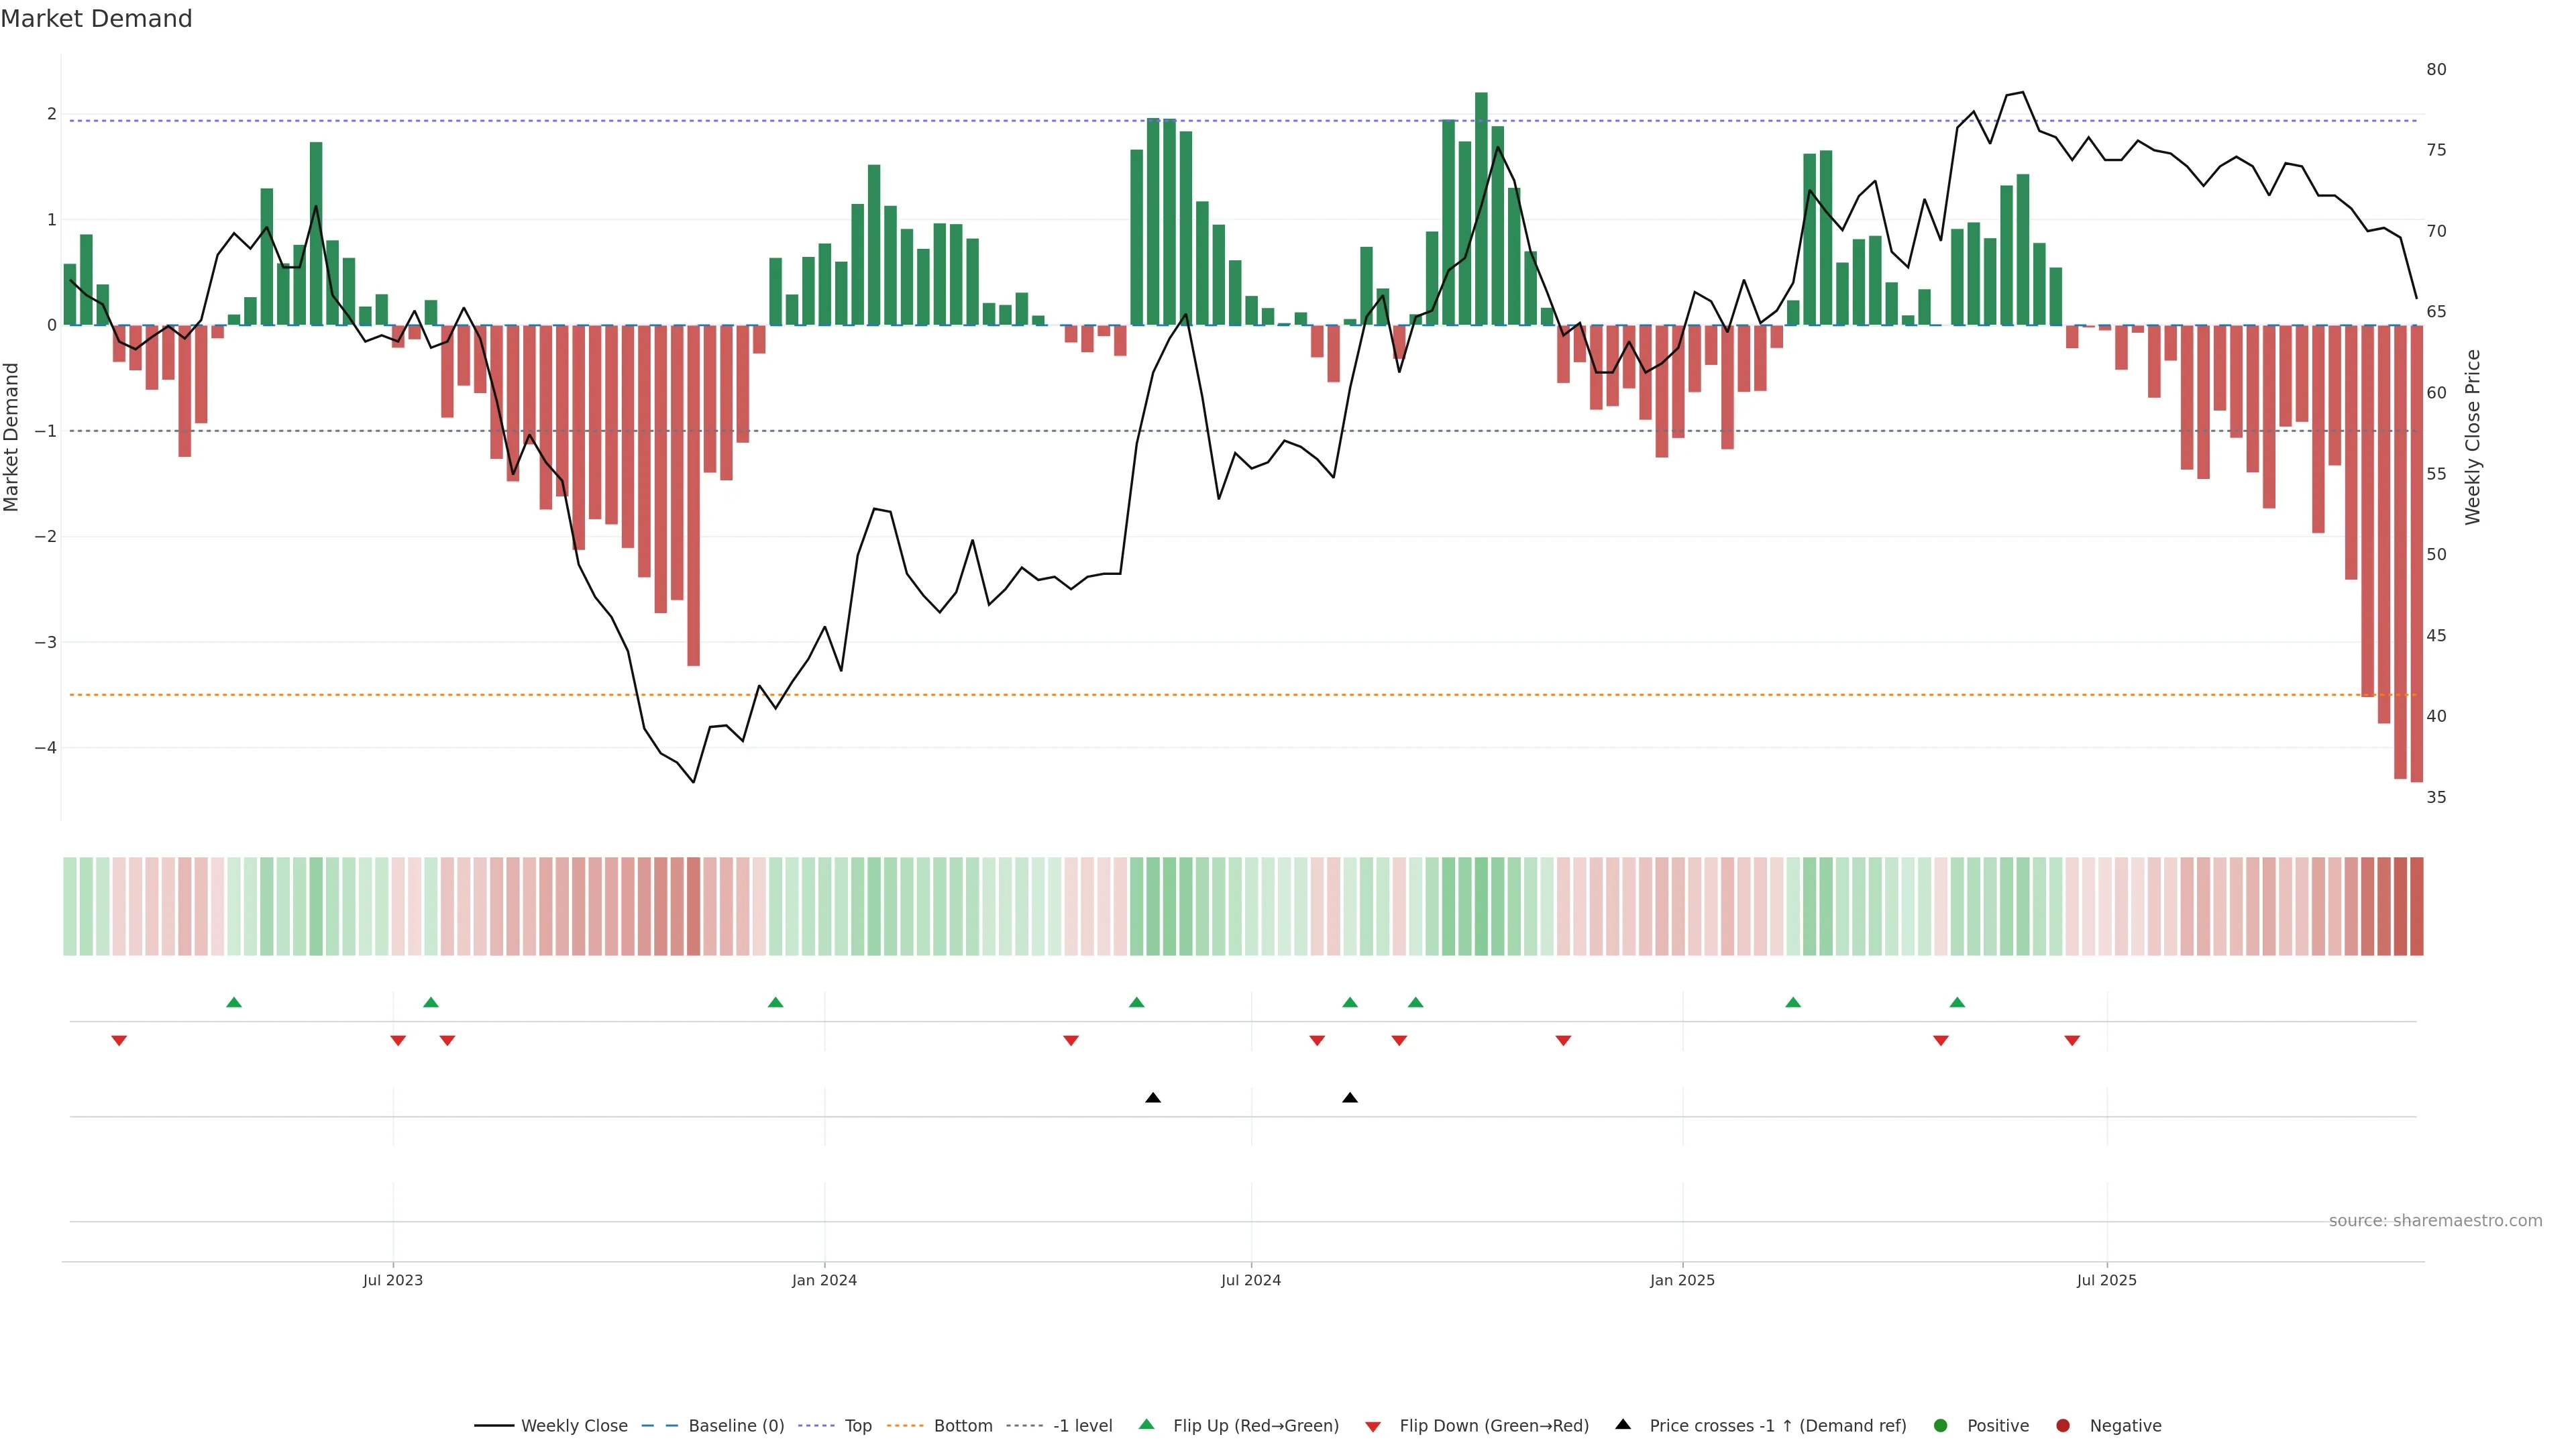The image size is (2576, 1449).
Task: Click second black price-cross triangle marker
Action: pyautogui.click(x=1350, y=1098)
